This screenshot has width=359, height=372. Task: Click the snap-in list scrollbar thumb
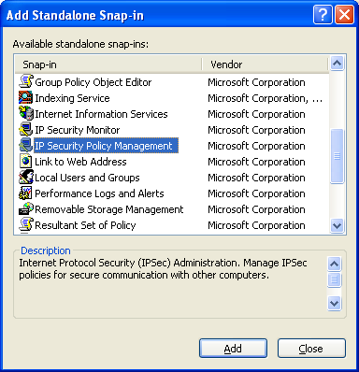337,156
